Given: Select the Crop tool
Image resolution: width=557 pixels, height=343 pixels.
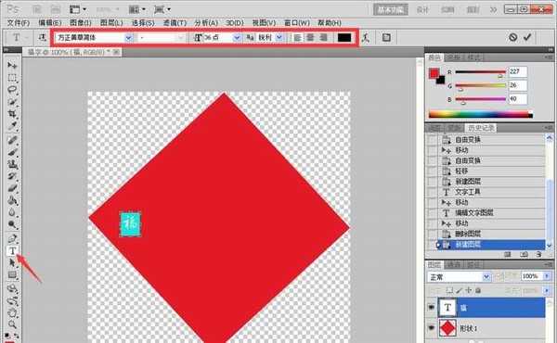Looking at the screenshot, I should pyautogui.click(x=12, y=114).
